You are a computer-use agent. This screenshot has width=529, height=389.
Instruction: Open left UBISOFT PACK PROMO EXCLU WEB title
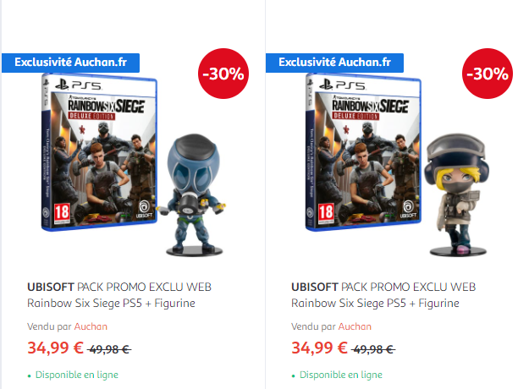click(x=119, y=288)
